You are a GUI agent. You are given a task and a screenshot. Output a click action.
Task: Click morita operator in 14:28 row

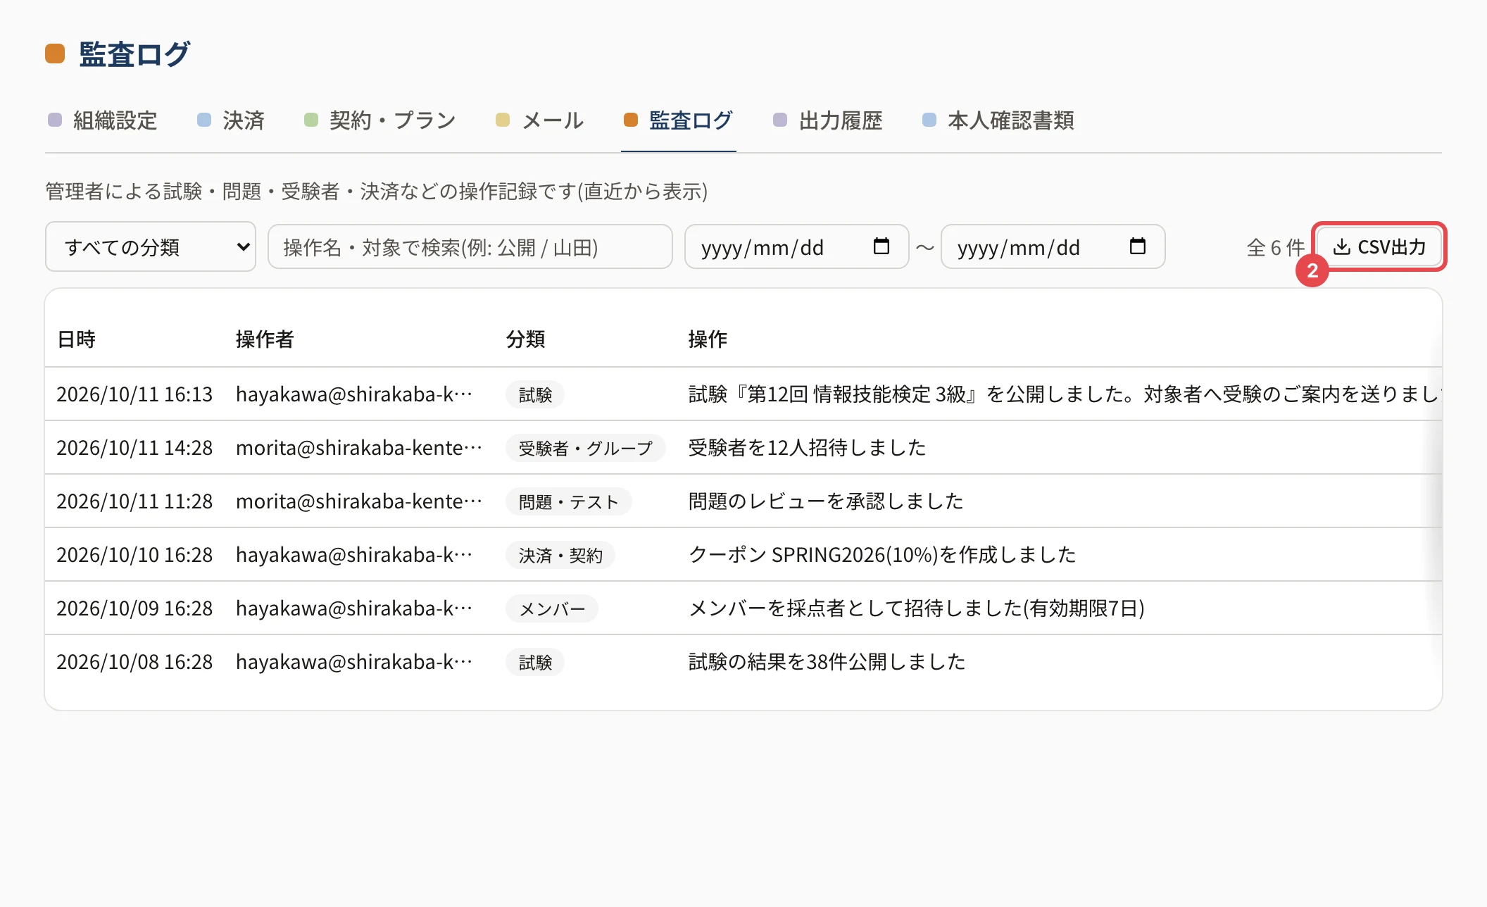pyautogui.click(x=359, y=448)
